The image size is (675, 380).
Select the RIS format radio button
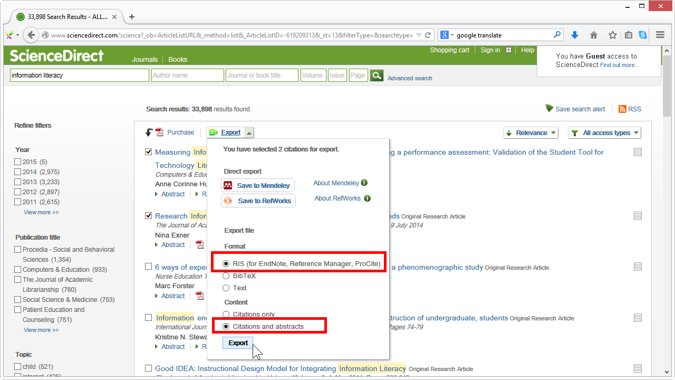tap(226, 263)
